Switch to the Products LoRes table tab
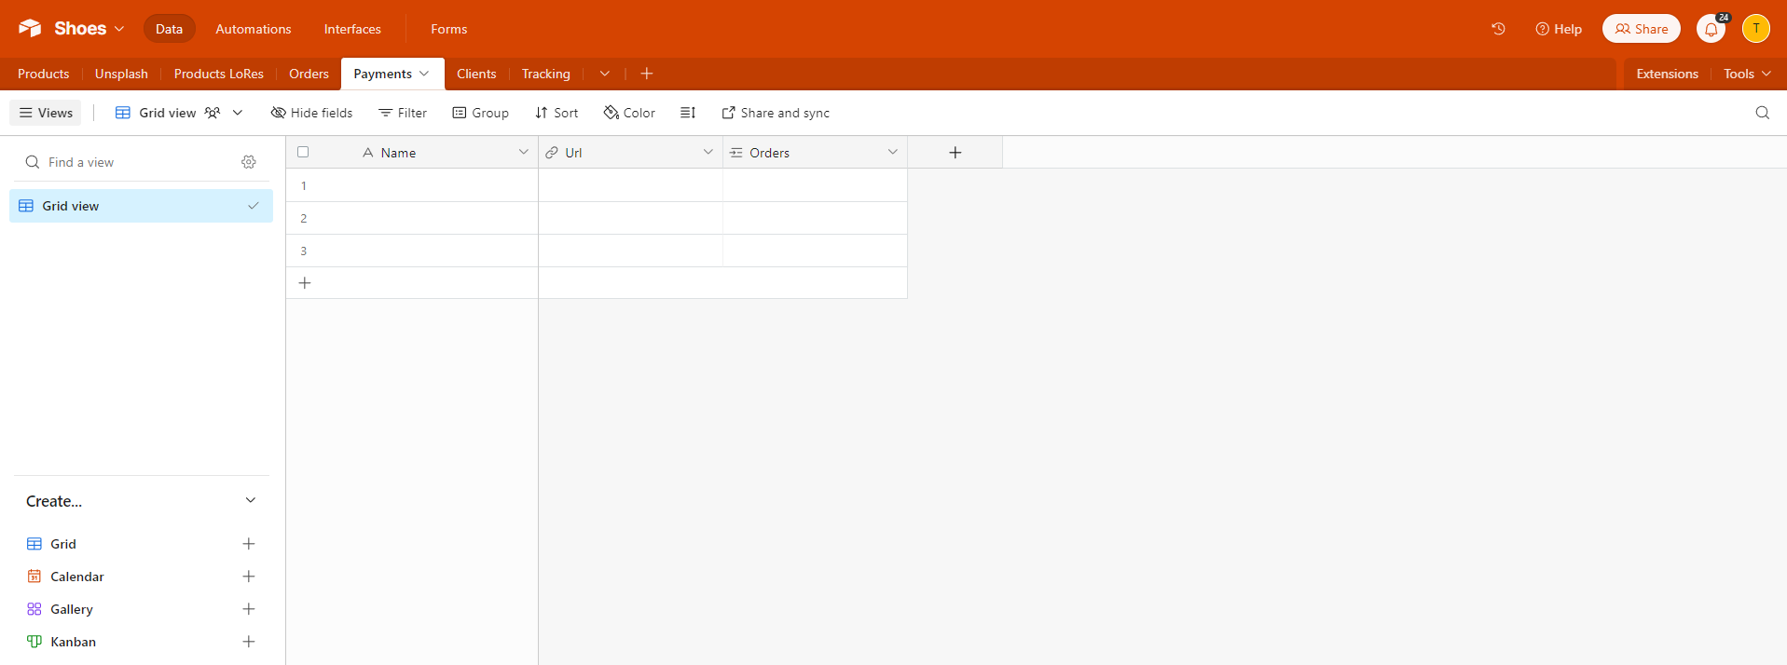Screen dimensions: 1787x665 click(x=219, y=74)
